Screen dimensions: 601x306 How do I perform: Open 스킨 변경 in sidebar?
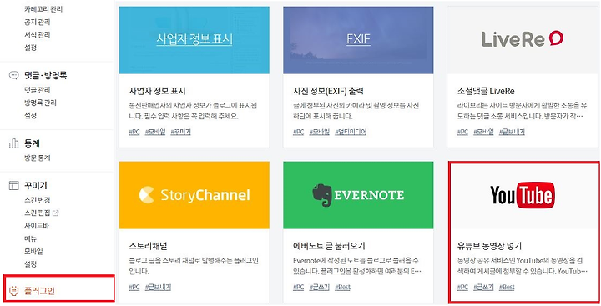[x=37, y=200]
